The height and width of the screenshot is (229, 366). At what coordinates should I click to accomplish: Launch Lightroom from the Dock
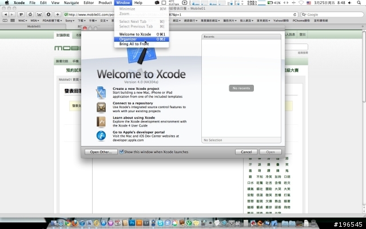click(x=146, y=223)
